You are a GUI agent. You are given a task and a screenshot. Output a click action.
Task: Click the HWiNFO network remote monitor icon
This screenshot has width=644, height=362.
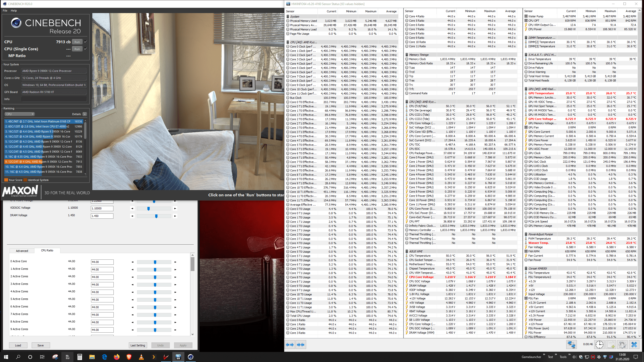[571, 344]
